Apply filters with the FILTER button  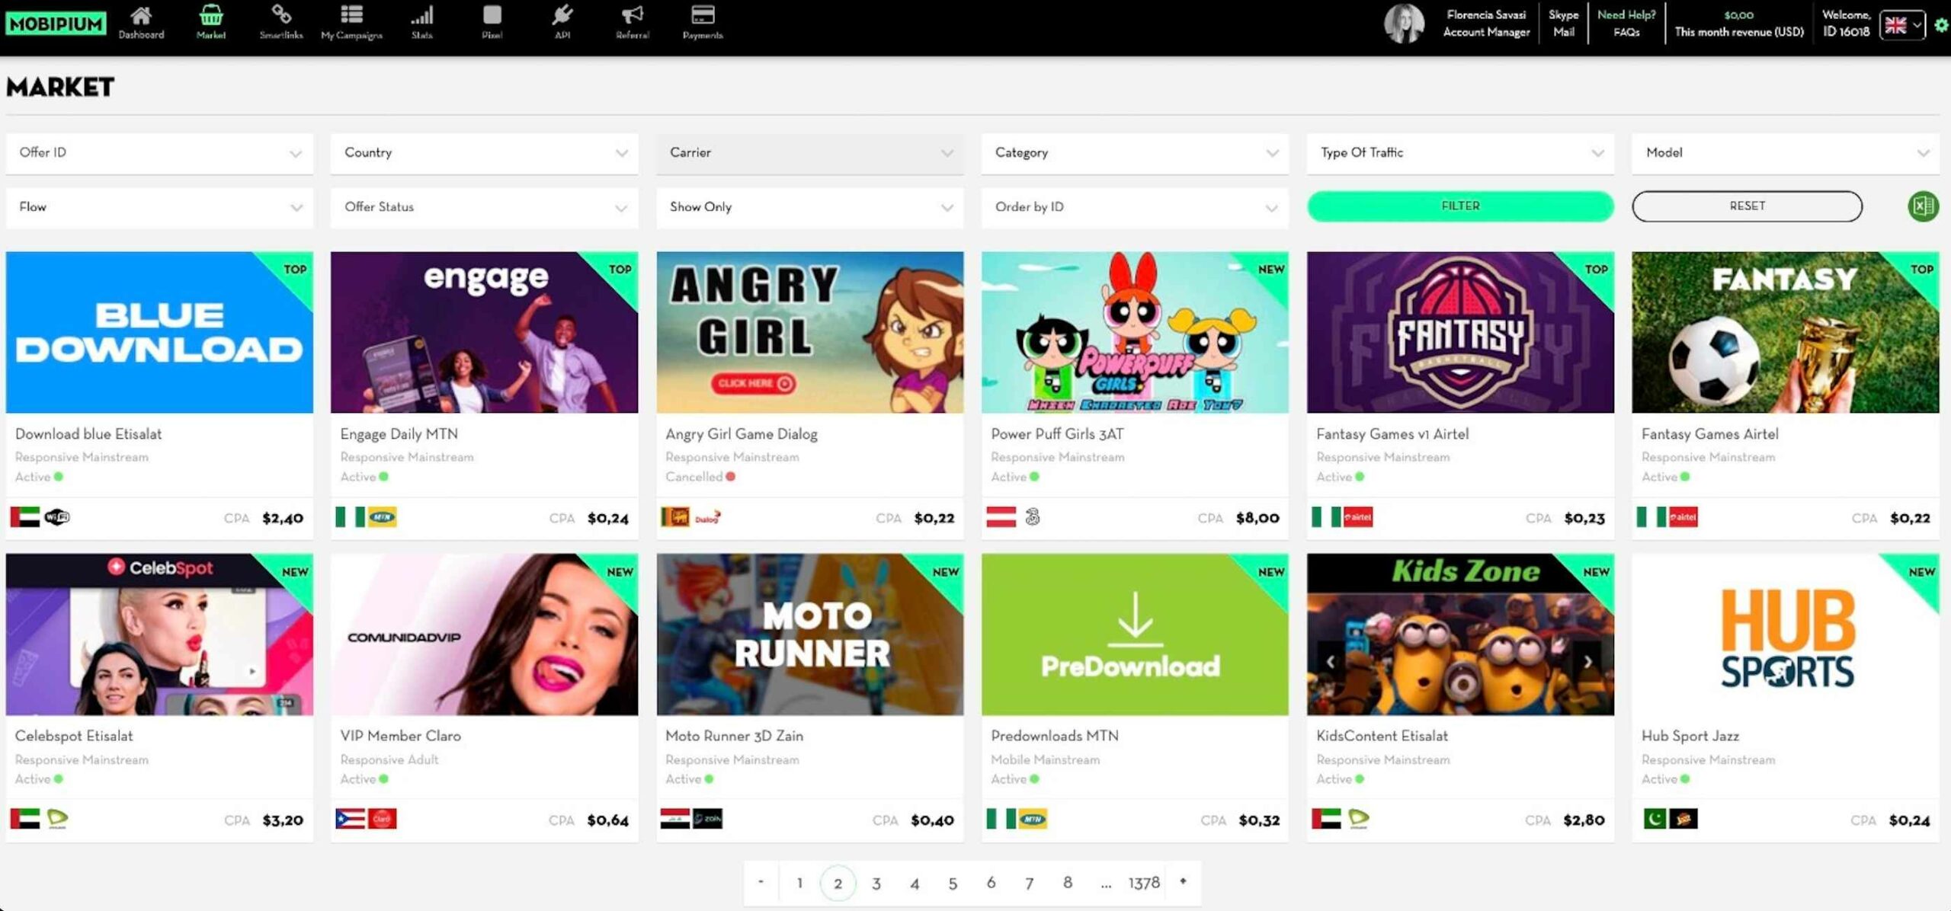[1460, 206]
